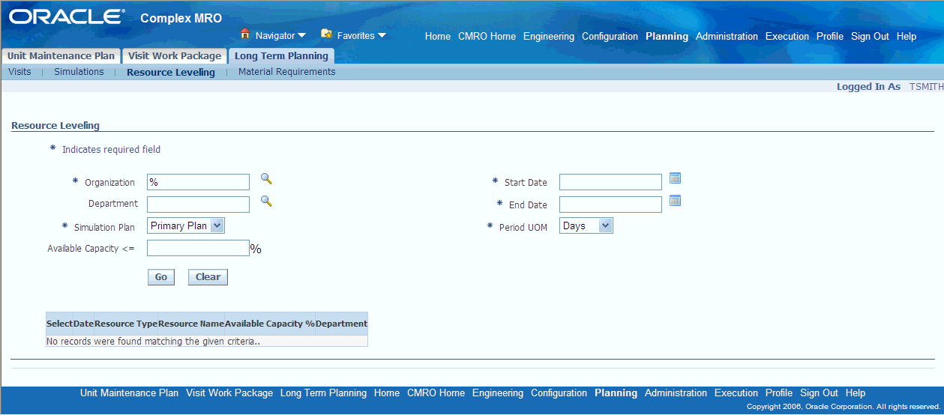944x415 pixels.
Task: Open Configuration link in top navigation
Action: click(610, 36)
